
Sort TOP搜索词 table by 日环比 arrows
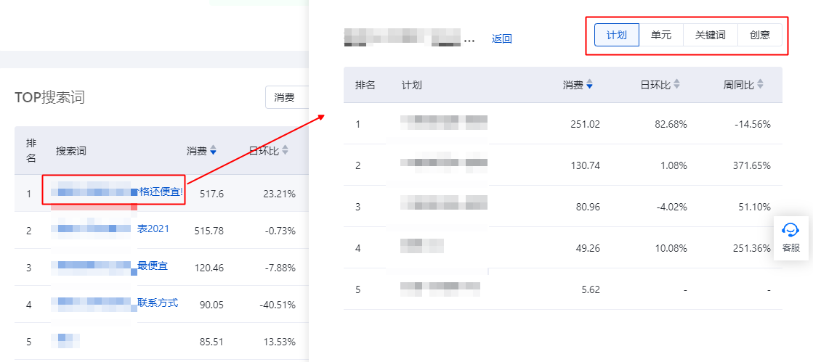285,151
